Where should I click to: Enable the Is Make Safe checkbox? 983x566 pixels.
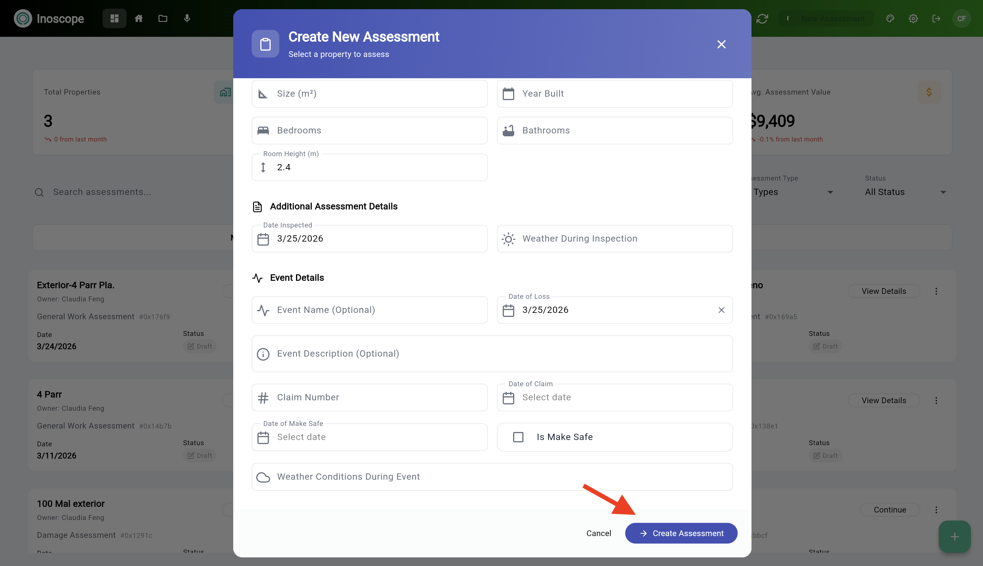pyautogui.click(x=518, y=437)
